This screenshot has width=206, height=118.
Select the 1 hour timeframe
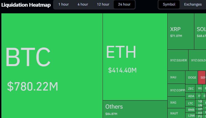[x=63, y=4]
